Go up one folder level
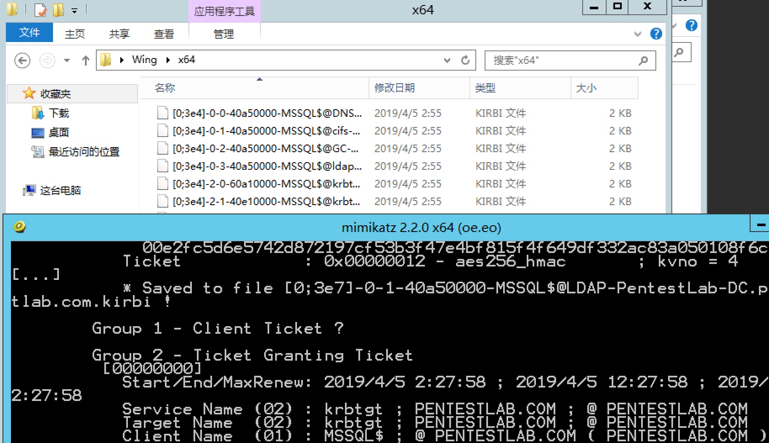The height and width of the screenshot is (443, 769). pyautogui.click(x=86, y=61)
